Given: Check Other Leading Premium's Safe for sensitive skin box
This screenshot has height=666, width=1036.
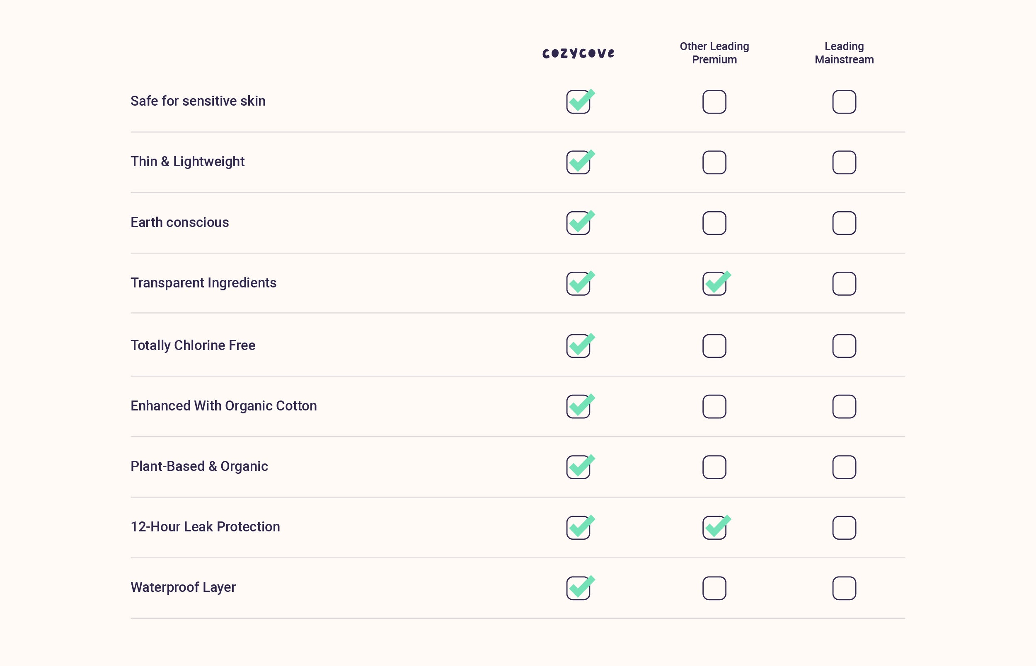Looking at the screenshot, I should [x=714, y=102].
